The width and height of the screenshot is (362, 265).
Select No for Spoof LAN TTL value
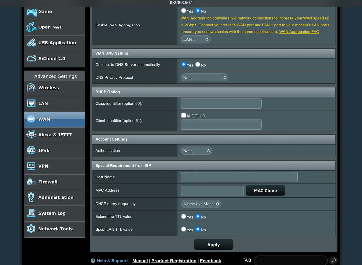[198, 229]
